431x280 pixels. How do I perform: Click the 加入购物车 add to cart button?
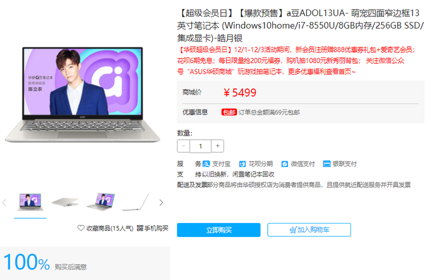coord(309,230)
